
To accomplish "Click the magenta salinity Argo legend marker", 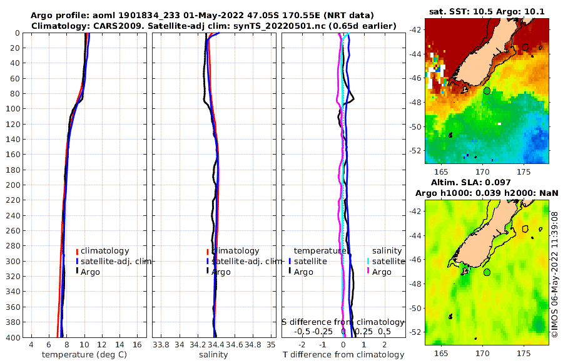I will click(368, 272).
